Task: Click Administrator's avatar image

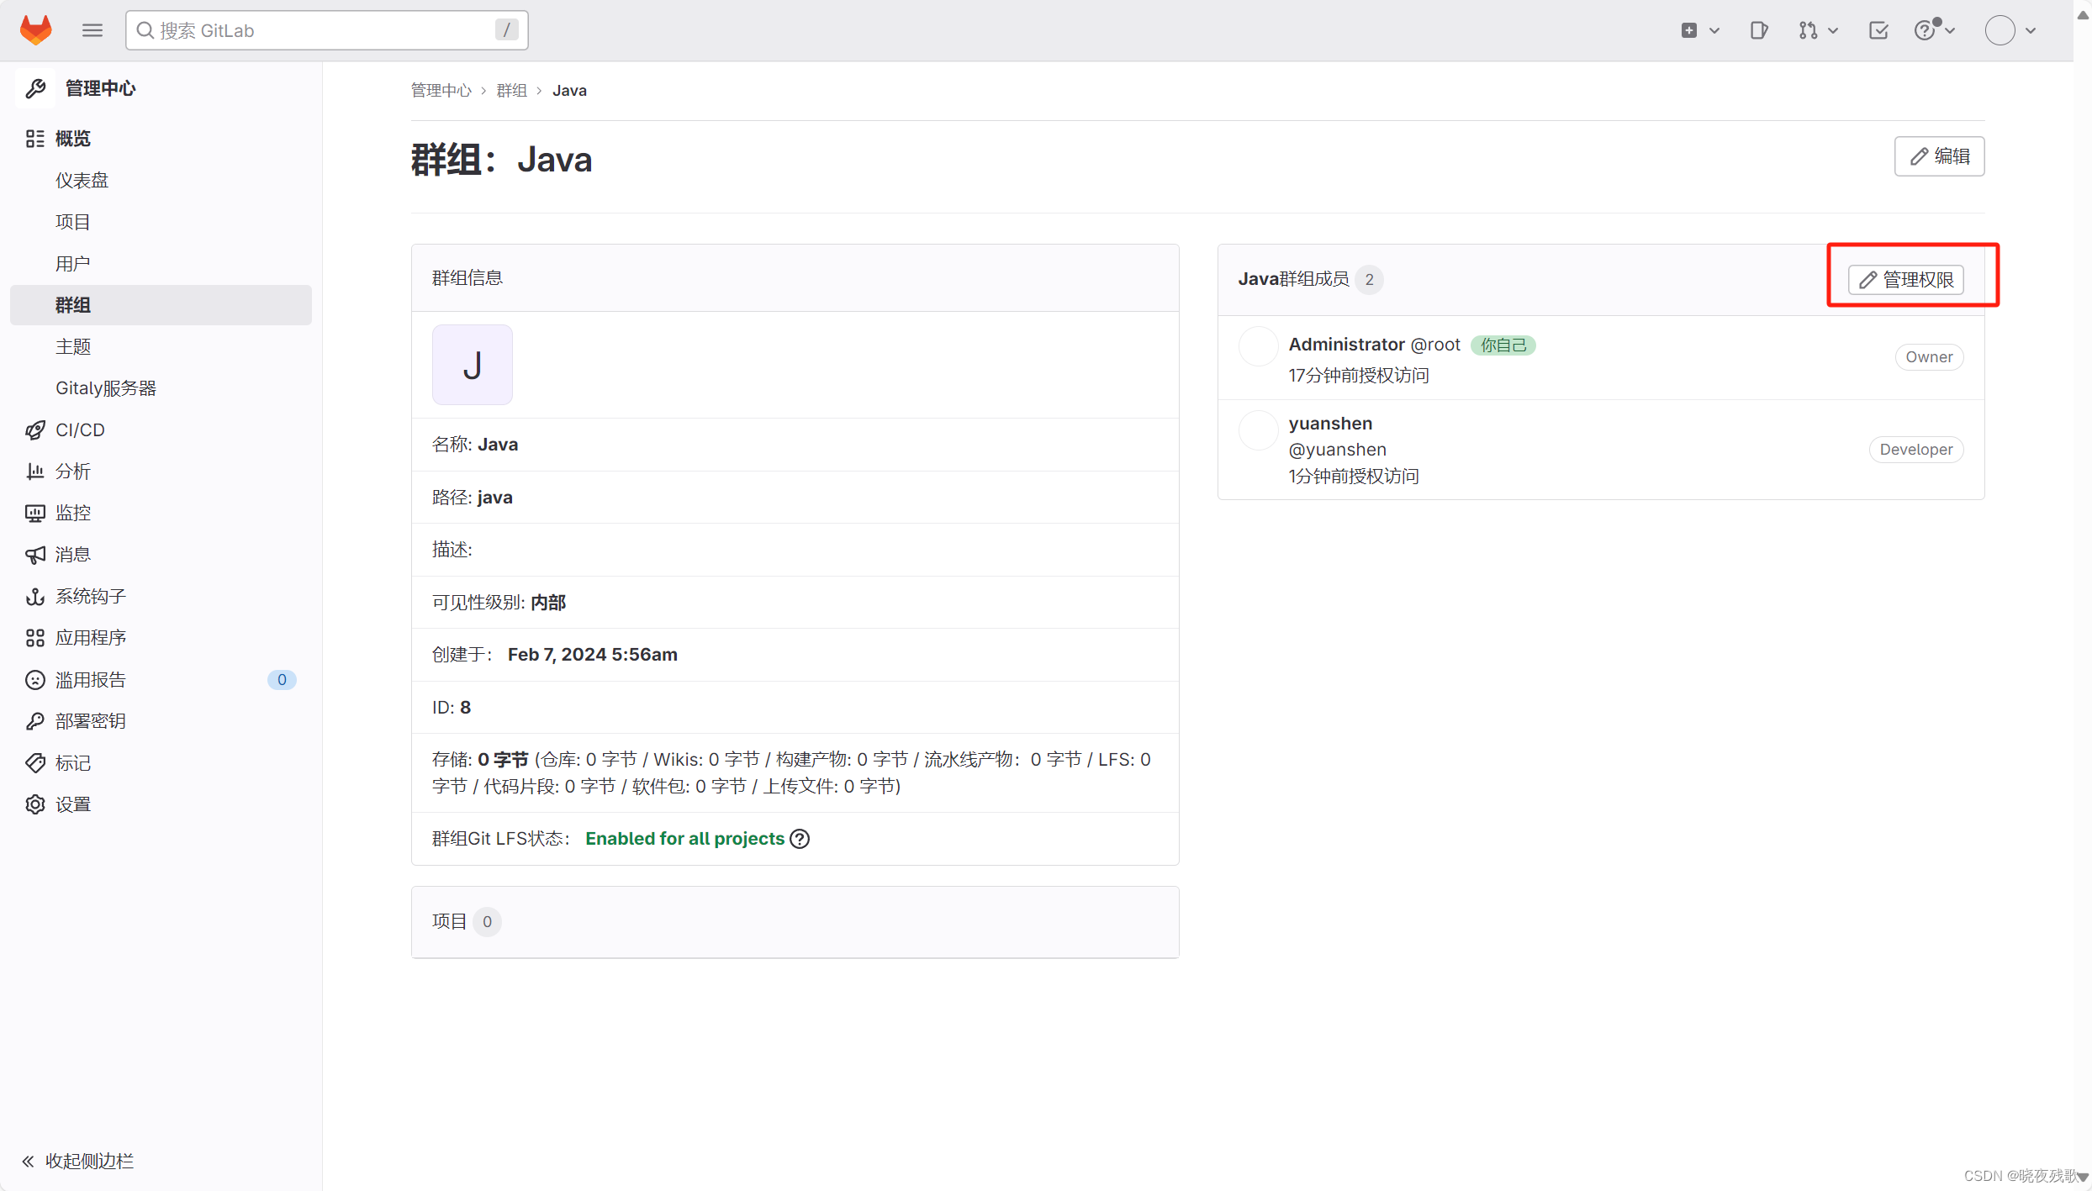Action: click(x=1259, y=346)
